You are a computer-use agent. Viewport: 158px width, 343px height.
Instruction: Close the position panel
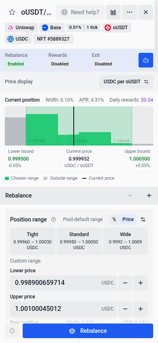click(146, 12)
